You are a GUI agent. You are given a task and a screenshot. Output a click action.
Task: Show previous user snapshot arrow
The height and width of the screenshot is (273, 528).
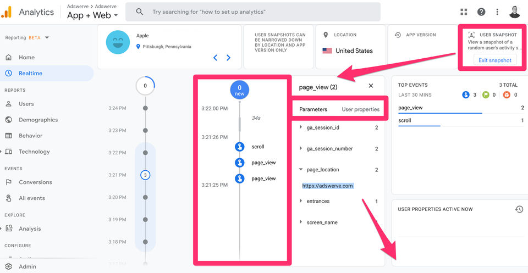tap(216, 58)
